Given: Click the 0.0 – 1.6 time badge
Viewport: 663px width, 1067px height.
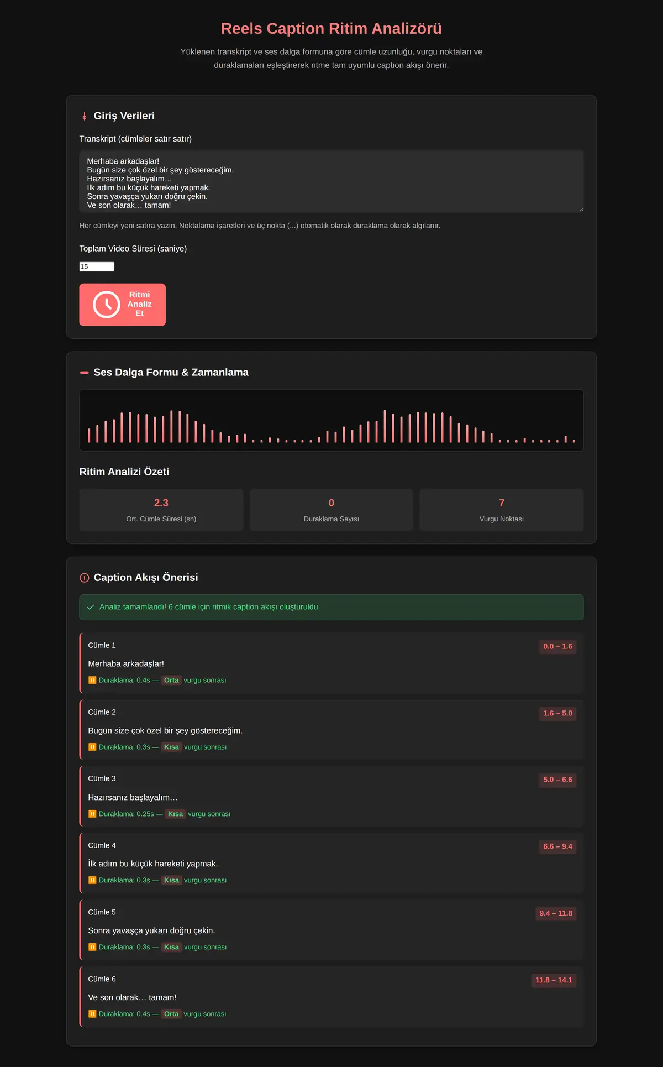Looking at the screenshot, I should click(557, 646).
